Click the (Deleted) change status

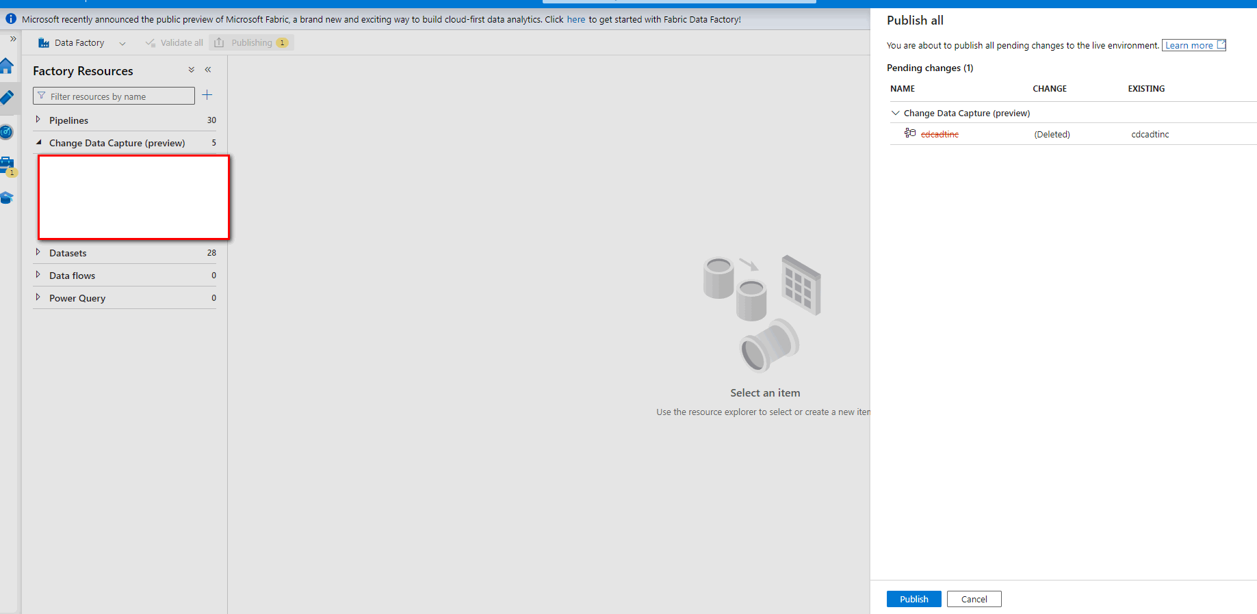[1052, 135]
